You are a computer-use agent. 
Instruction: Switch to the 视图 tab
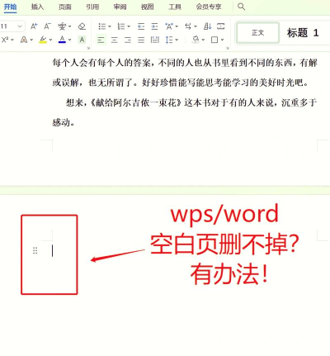(x=148, y=7)
